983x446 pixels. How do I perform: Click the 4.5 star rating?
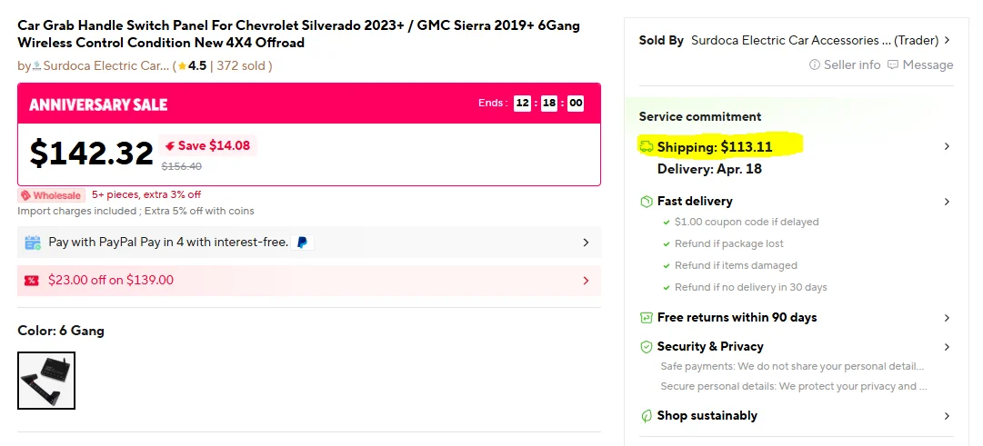point(192,65)
